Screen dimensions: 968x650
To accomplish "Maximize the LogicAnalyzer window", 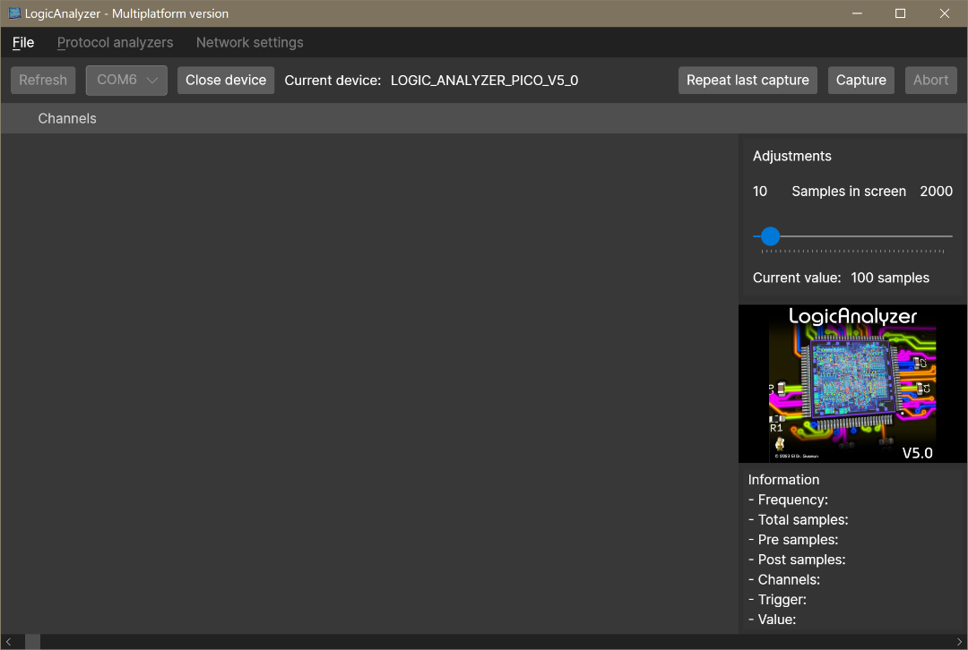I will click(900, 13).
